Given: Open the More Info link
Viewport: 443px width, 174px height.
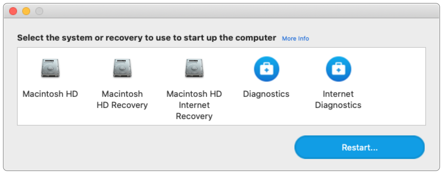Looking at the screenshot, I should tap(295, 39).
